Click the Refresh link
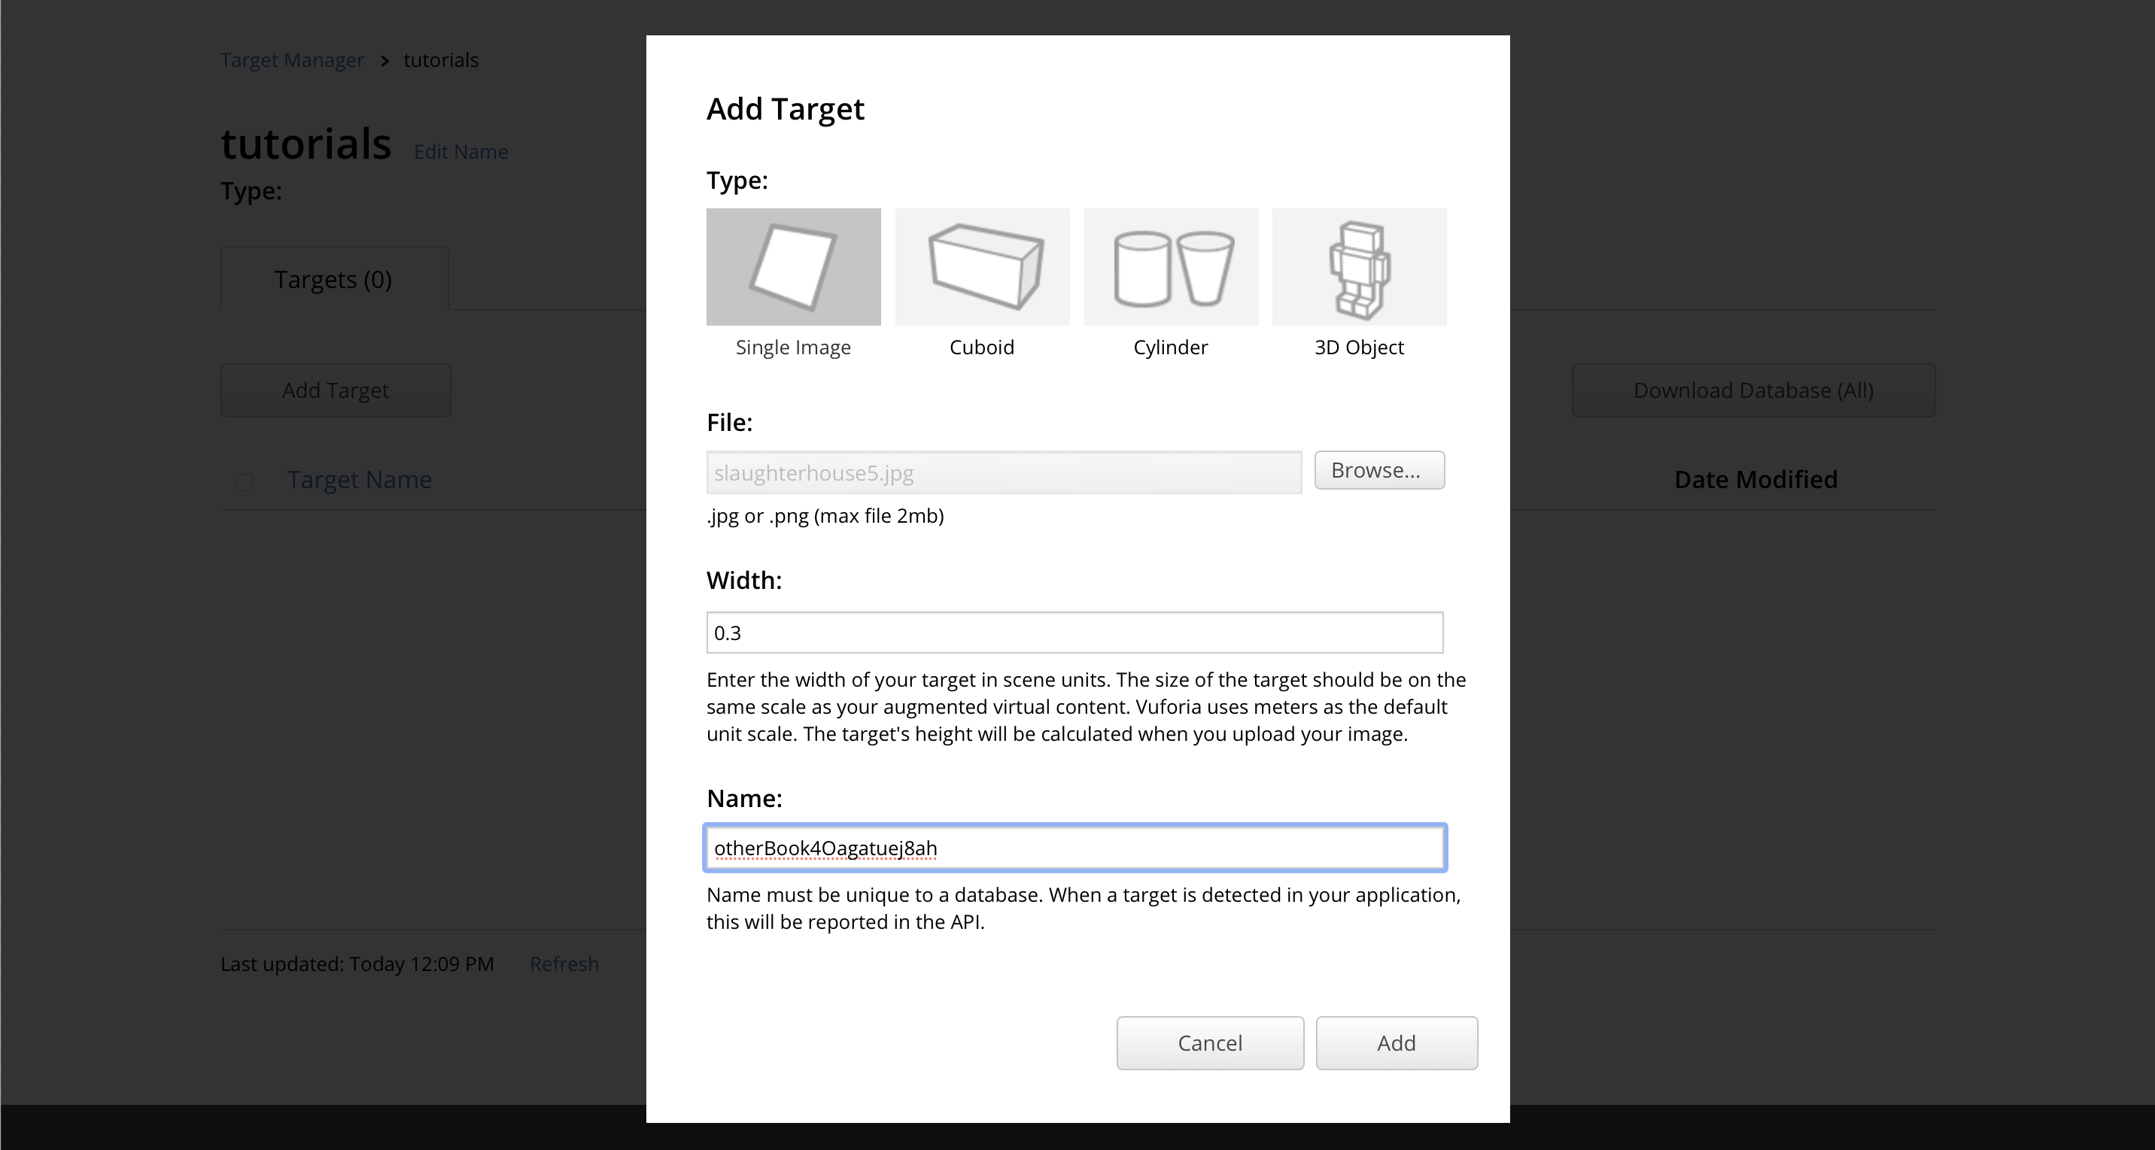Image resolution: width=2155 pixels, height=1150 pixels. click(x=564, y=963)
